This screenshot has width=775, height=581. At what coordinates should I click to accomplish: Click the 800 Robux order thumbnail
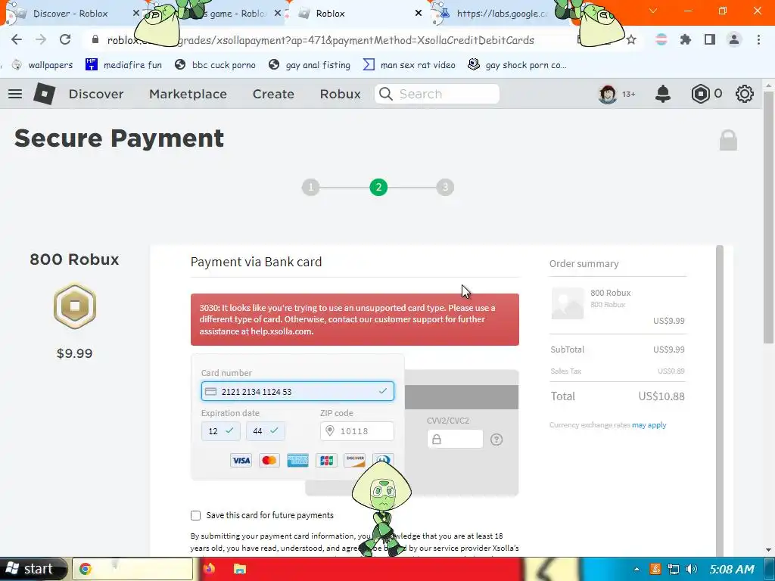click(x=568, y=303)
